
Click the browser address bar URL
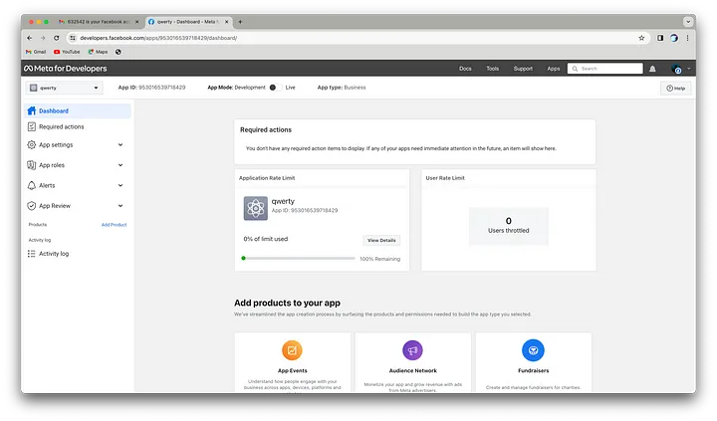pos(158,38)
